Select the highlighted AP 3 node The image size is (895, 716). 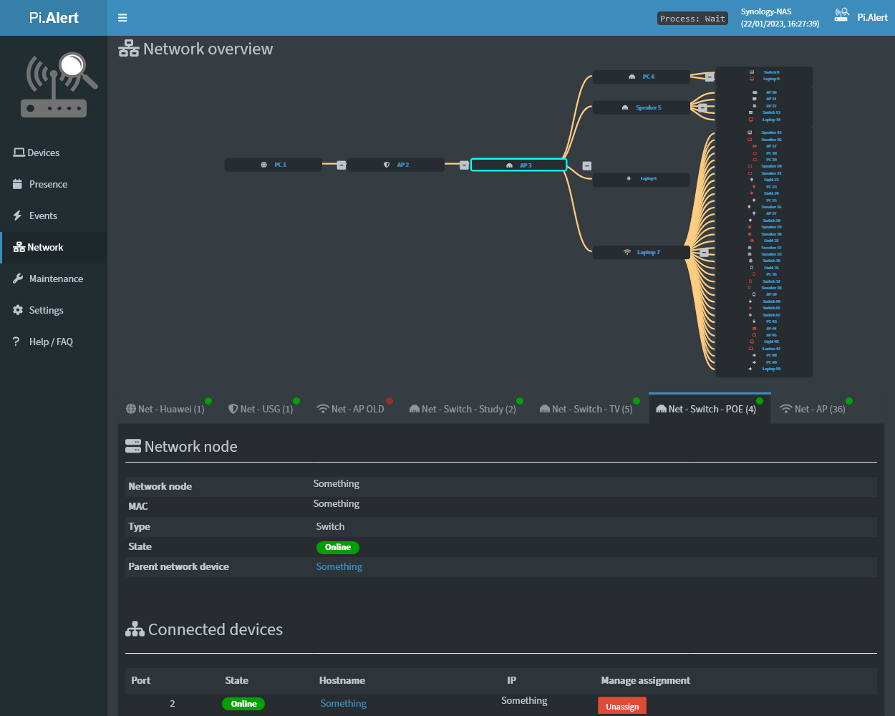pyautogui.click(x=518, y=165)
